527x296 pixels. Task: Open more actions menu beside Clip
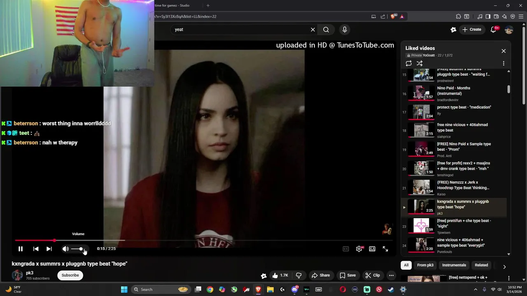392,275
